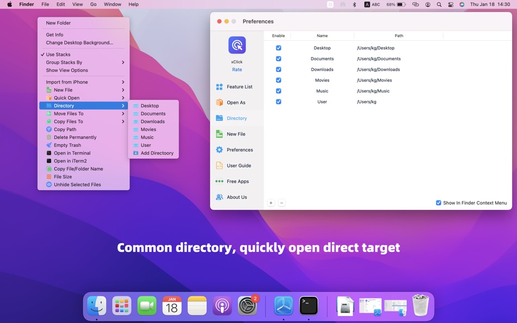Image resolution: width=517 pixels, height=323 pixels.
Task: Expand the Copy Files To submenu
Action: (x=83, y=122)
